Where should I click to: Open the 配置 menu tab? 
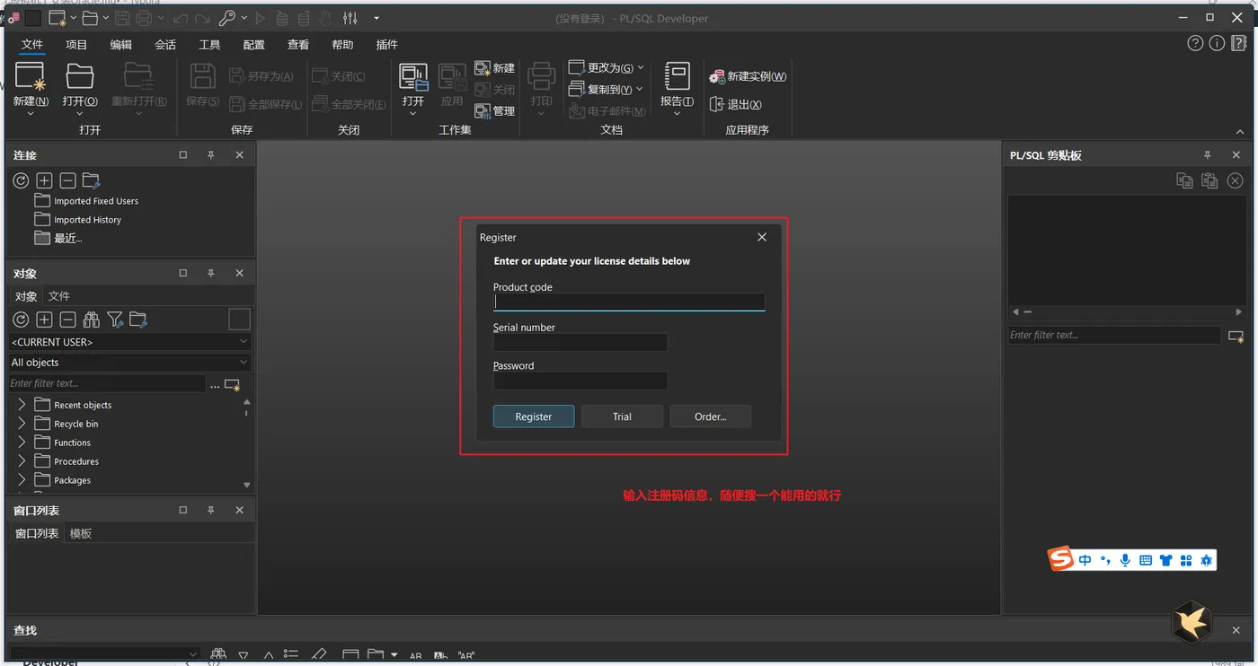(x=254, y=44)
